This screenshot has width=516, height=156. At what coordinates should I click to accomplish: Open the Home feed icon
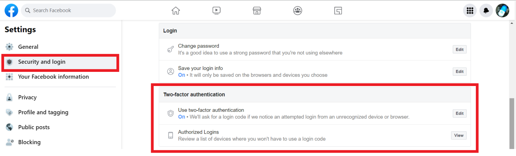(176, 10)
